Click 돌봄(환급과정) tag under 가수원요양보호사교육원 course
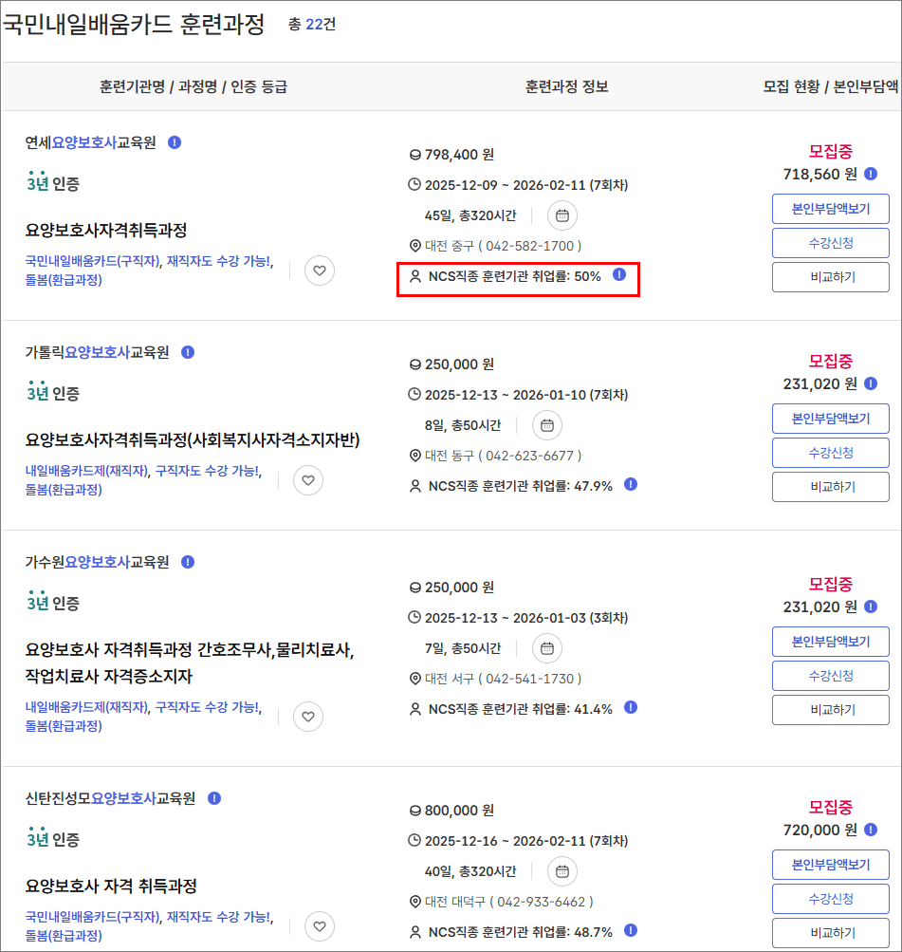Screen dimensions: 902x952 pyautogui.click(x=64, y=726)
